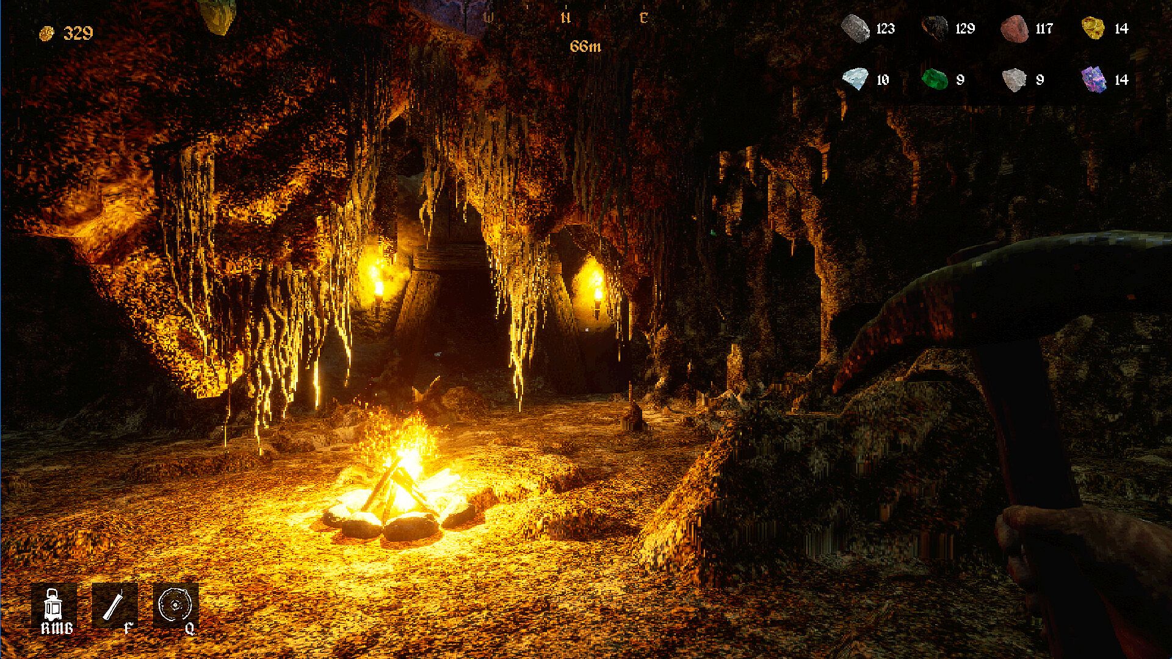1172x659 pixels.
Task: Click the left wall torch
Action: 378,289
